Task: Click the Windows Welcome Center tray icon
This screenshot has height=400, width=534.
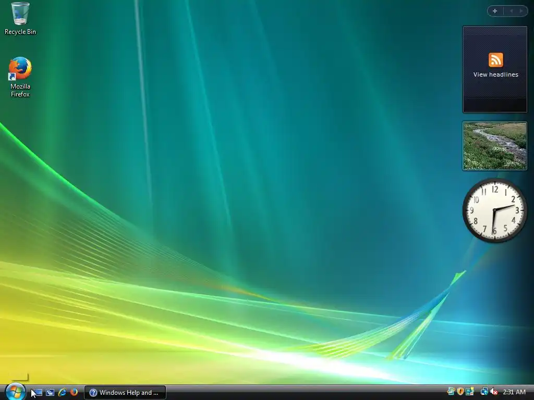Action: point(451,392)
